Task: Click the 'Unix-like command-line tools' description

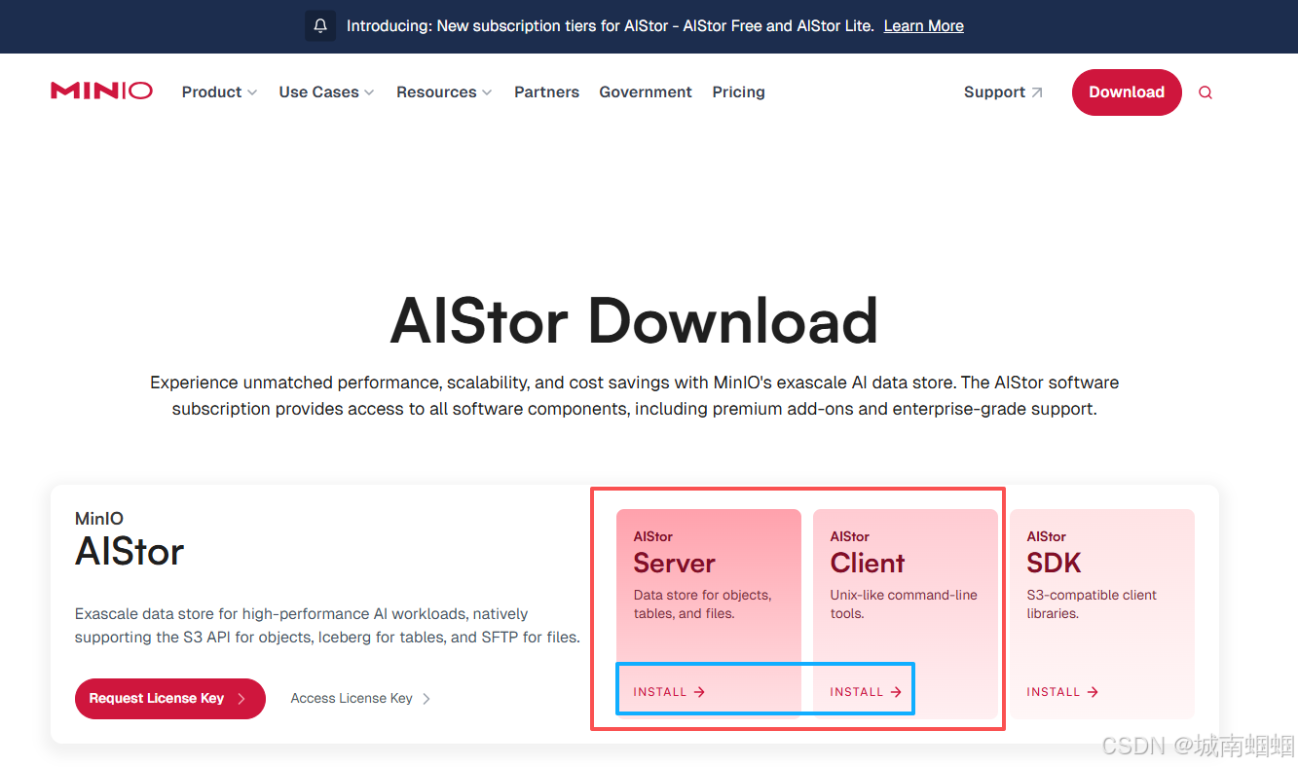Action: [904, 604]
